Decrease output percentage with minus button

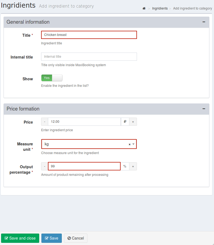(x=45, y=166)
